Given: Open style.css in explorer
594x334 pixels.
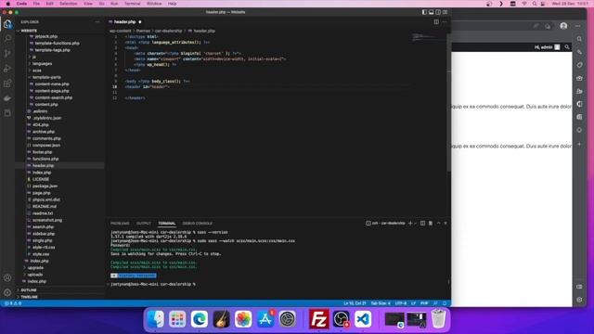Looking at the screenshot, I should click(41, 254).
